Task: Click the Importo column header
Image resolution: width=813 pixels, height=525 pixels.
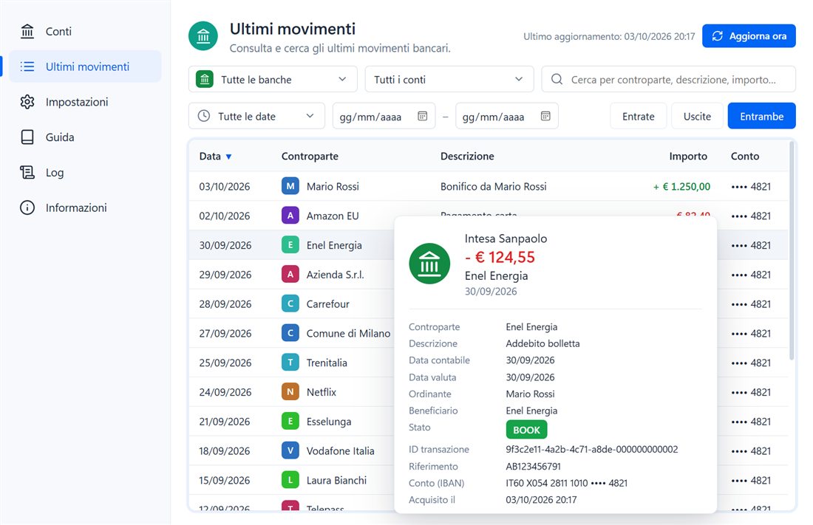Action: tap(688, 156)
